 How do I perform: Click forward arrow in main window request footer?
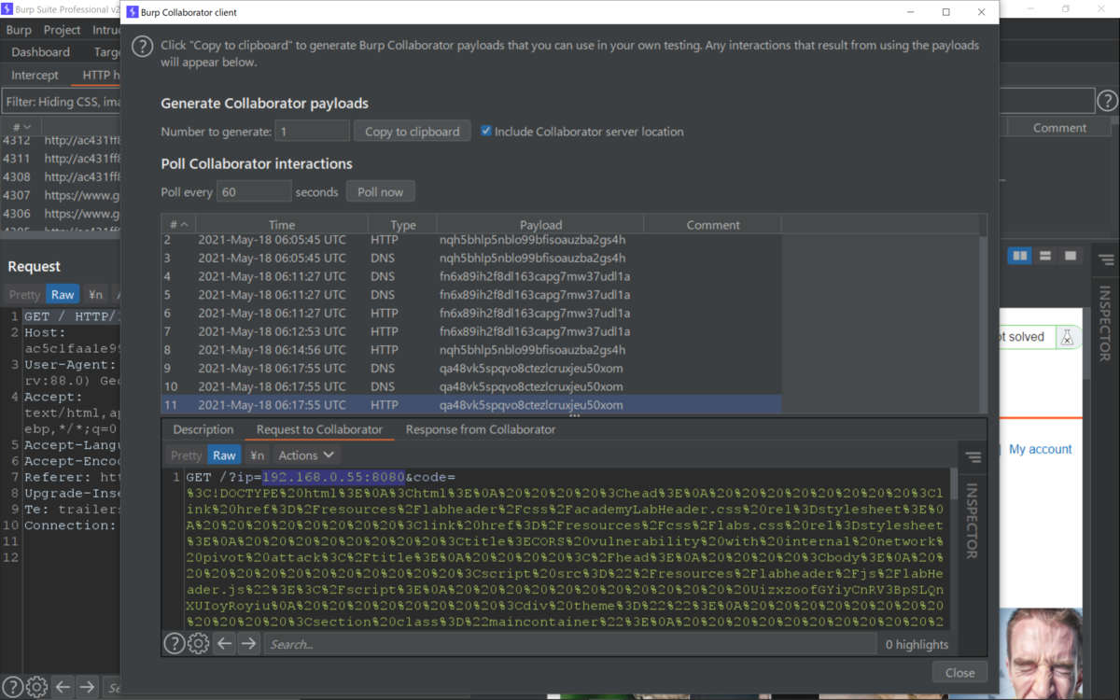click(87, 687)
